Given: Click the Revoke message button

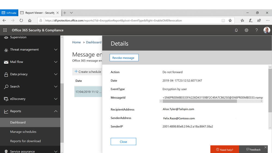Looking at the screenshot, I should pyautogui.click(x=124, y=58).
